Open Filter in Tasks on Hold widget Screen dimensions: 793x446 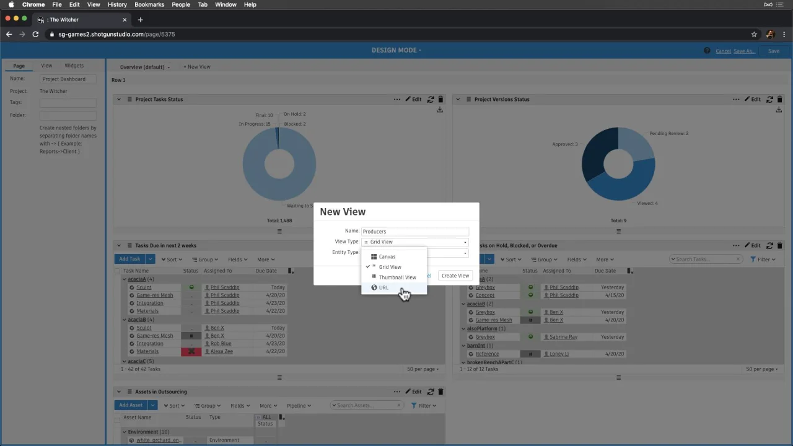click(763, 260)
